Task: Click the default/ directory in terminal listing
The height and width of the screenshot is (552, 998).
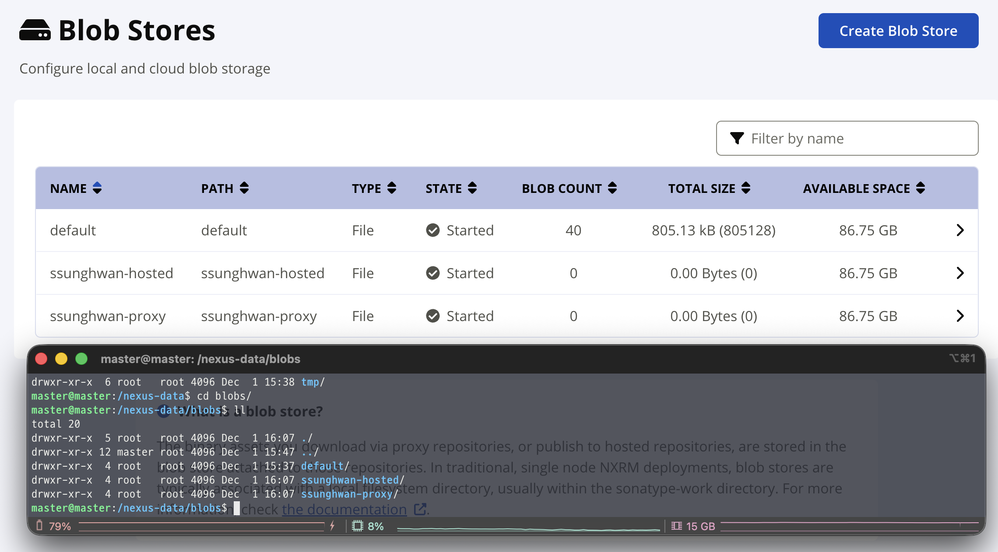Action: click(x=325, y=466)
